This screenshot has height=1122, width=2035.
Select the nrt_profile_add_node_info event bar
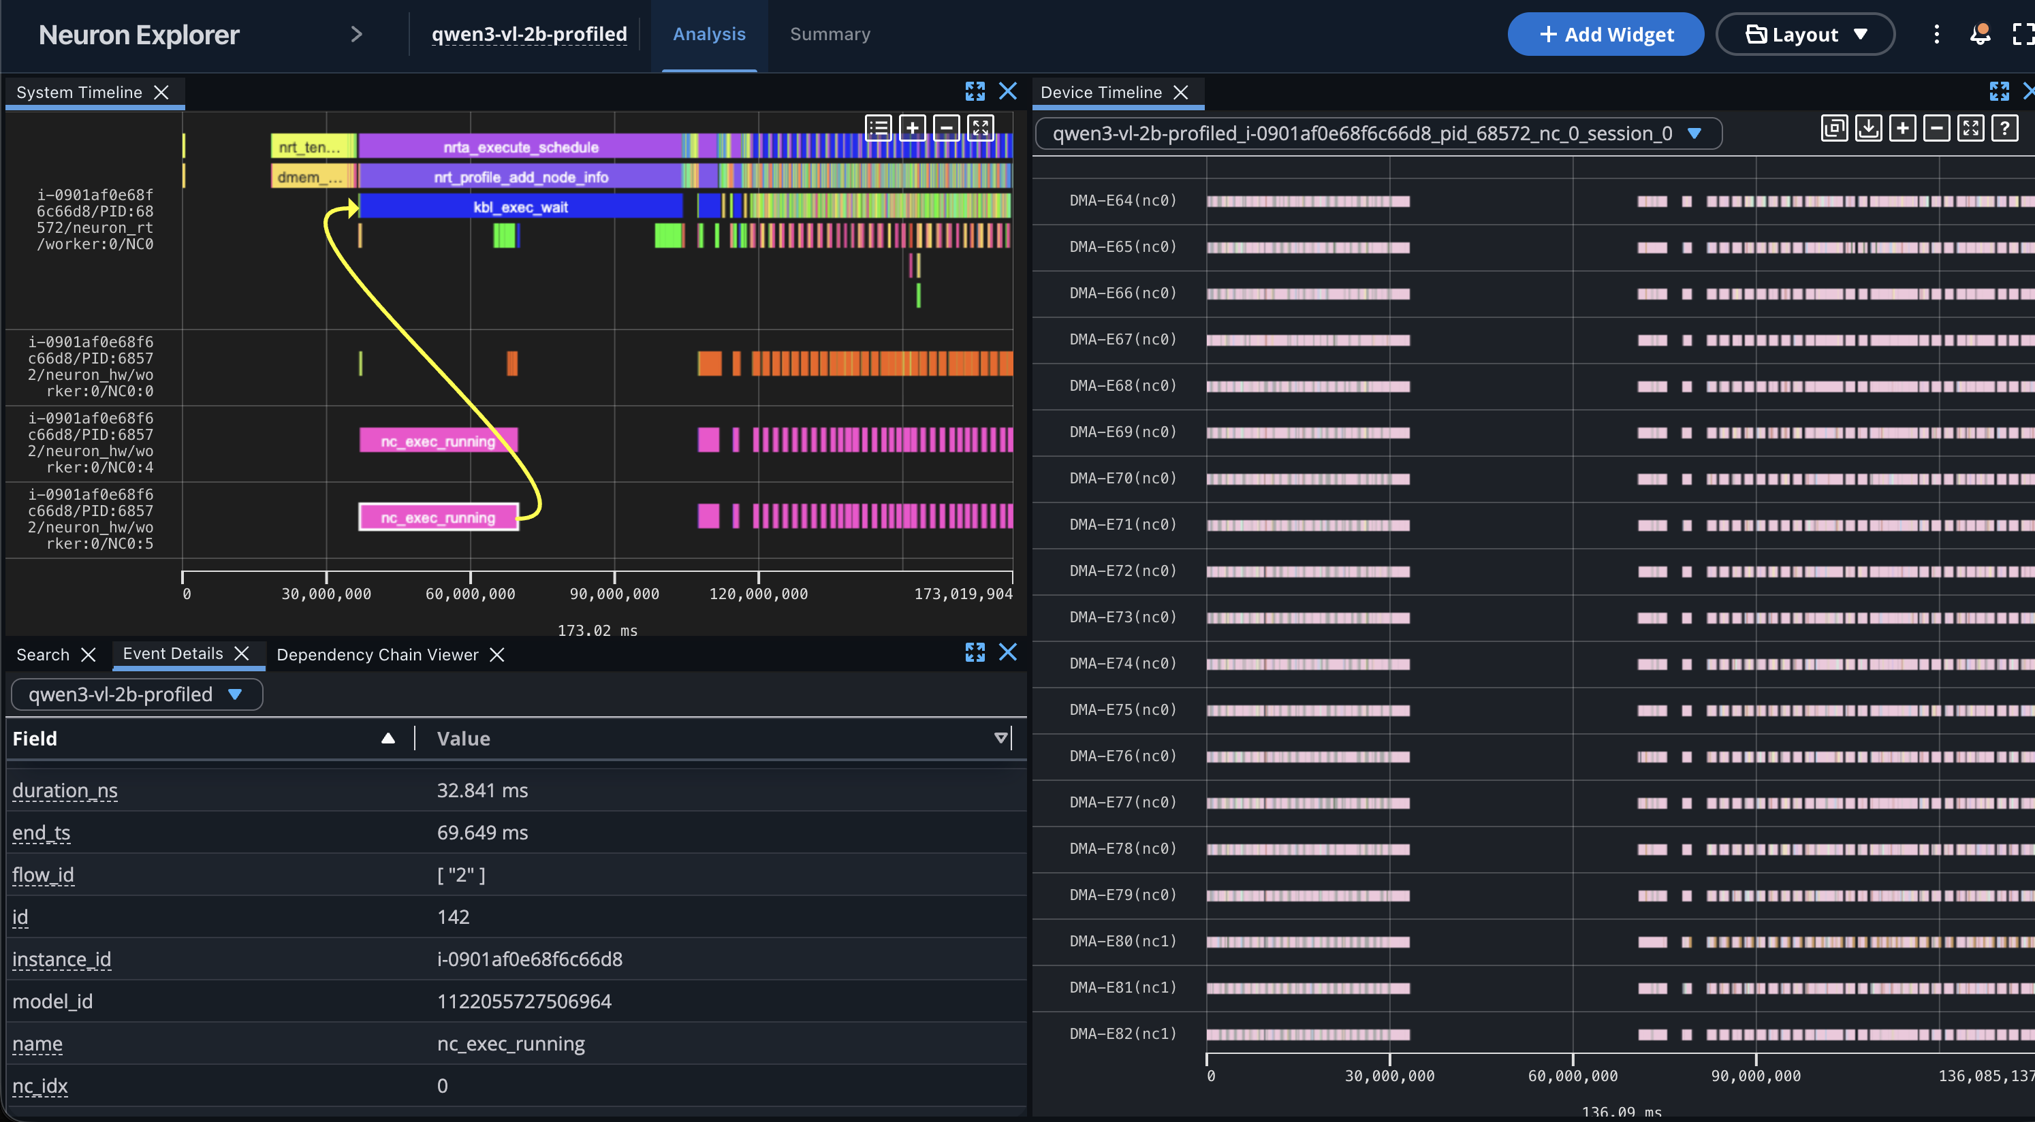click(520, 176)
